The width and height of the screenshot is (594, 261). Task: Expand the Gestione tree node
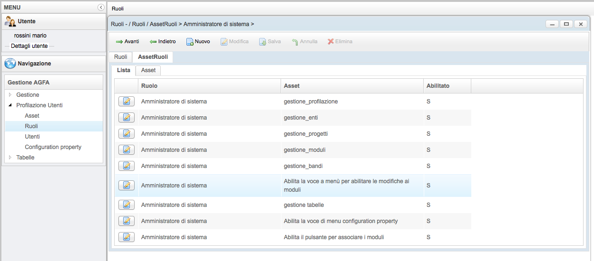pyautogui.click(x=10, y=95)
